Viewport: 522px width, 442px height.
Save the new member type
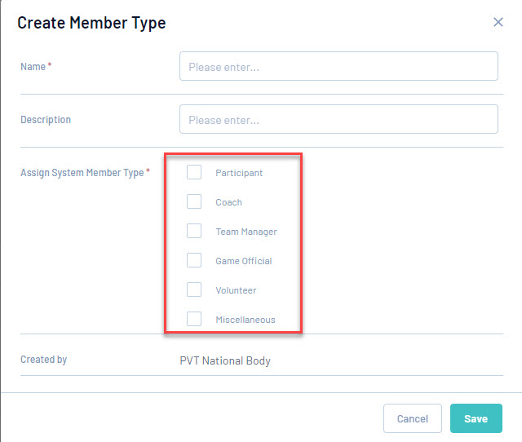point(476,418)
